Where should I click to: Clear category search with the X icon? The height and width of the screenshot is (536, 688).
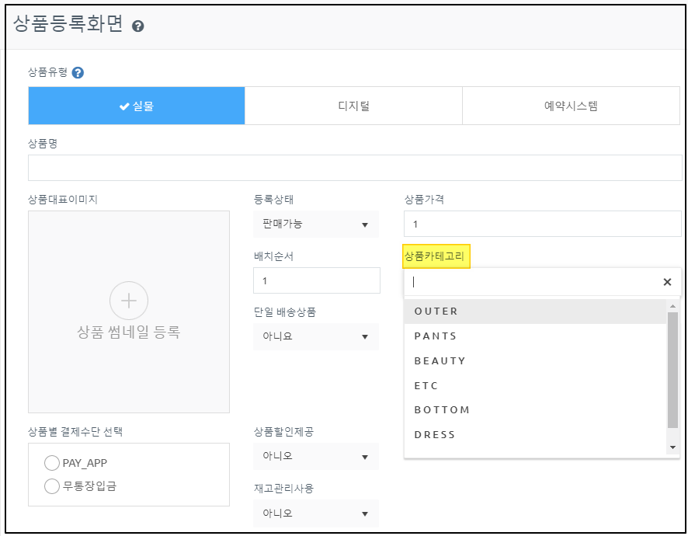[666, 282]
